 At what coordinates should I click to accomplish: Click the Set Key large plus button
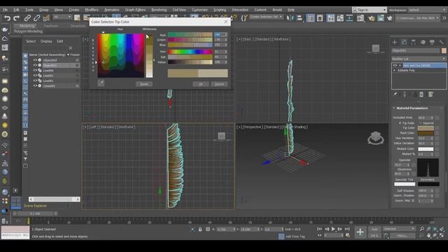coord(360,232)
